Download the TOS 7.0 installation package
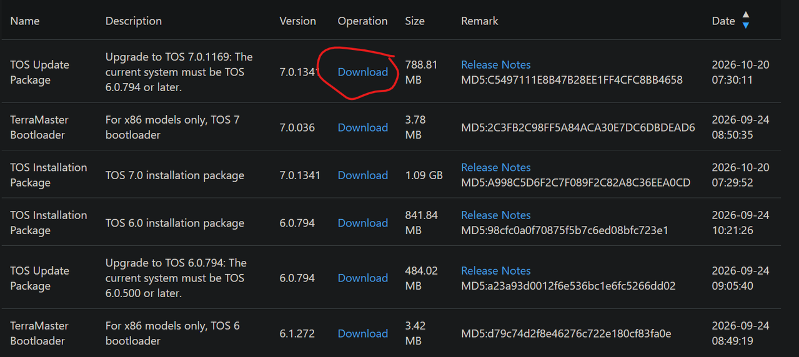 [x=363, y=175]
